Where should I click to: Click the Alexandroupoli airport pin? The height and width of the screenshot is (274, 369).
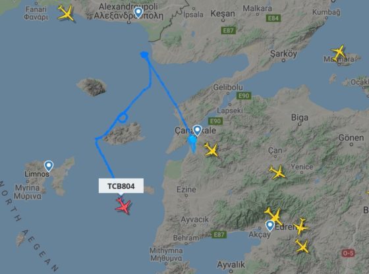[x=138, y=13]
